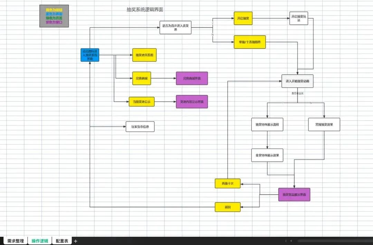Click the purple 抽奖奖品展示界面 box
Screen dimensions: 373x245
click(294, 195)
